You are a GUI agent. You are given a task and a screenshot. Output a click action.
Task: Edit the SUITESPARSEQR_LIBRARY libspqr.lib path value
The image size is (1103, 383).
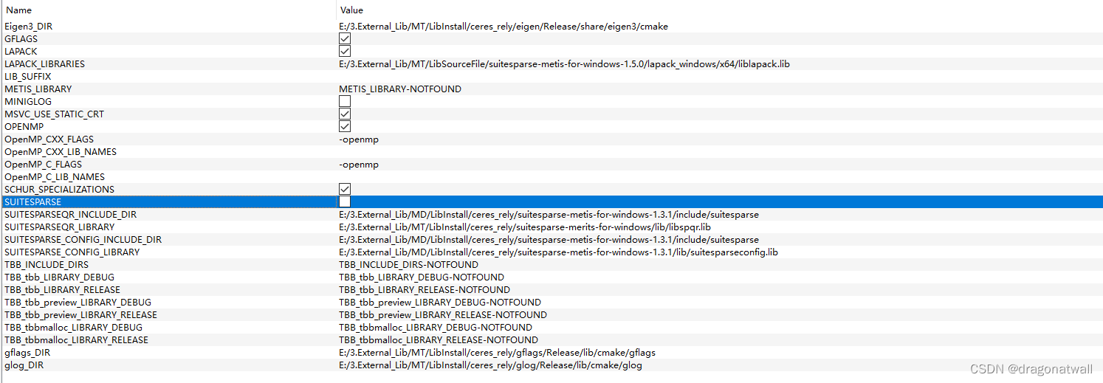tap(525, 227)
